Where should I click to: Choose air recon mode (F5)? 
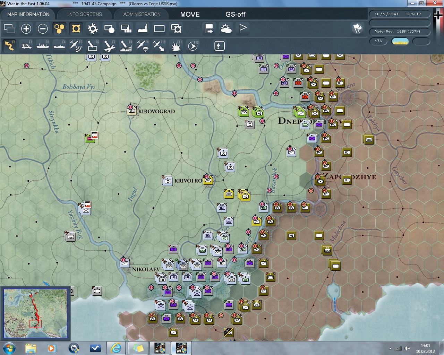click(x=76, y=46)
